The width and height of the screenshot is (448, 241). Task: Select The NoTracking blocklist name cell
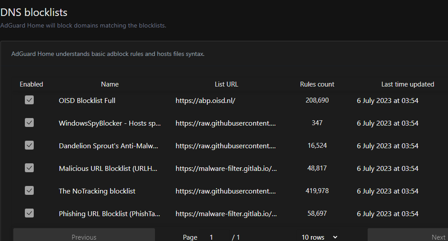pos(97,191)
